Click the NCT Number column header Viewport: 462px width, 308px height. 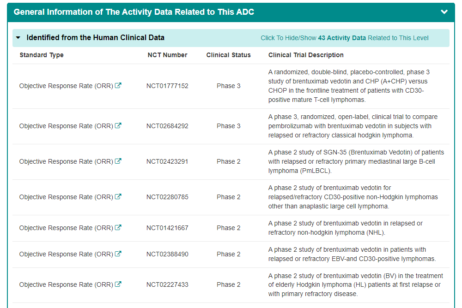(167, 55)
